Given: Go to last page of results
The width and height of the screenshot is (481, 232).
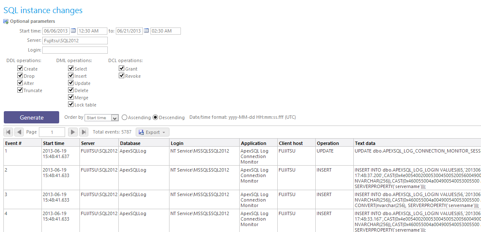Looking at the screenshot, I should [84, 132].
